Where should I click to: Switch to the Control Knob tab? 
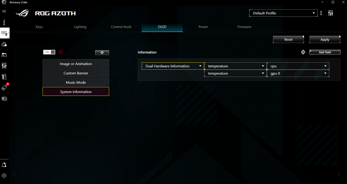[121, 27]
